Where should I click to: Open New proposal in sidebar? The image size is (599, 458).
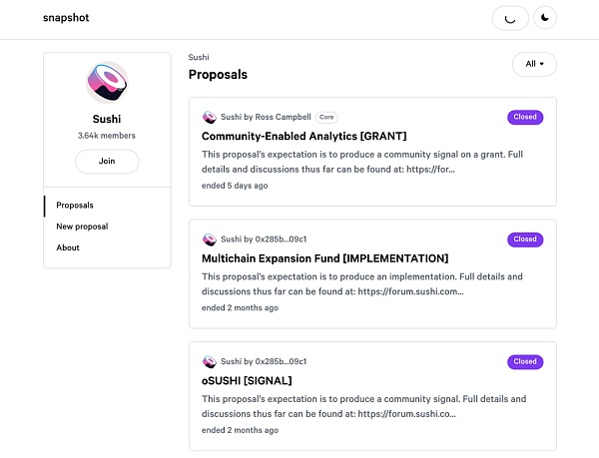point(82,227)
